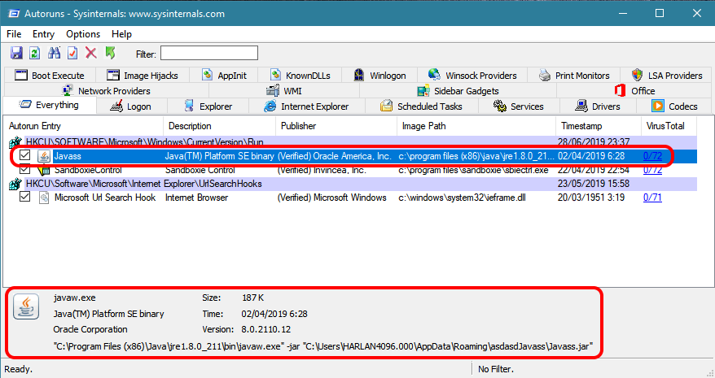This screenshot has width=715, height=378.
Task: Switch to the Services tab
Action: click(519, 106)
